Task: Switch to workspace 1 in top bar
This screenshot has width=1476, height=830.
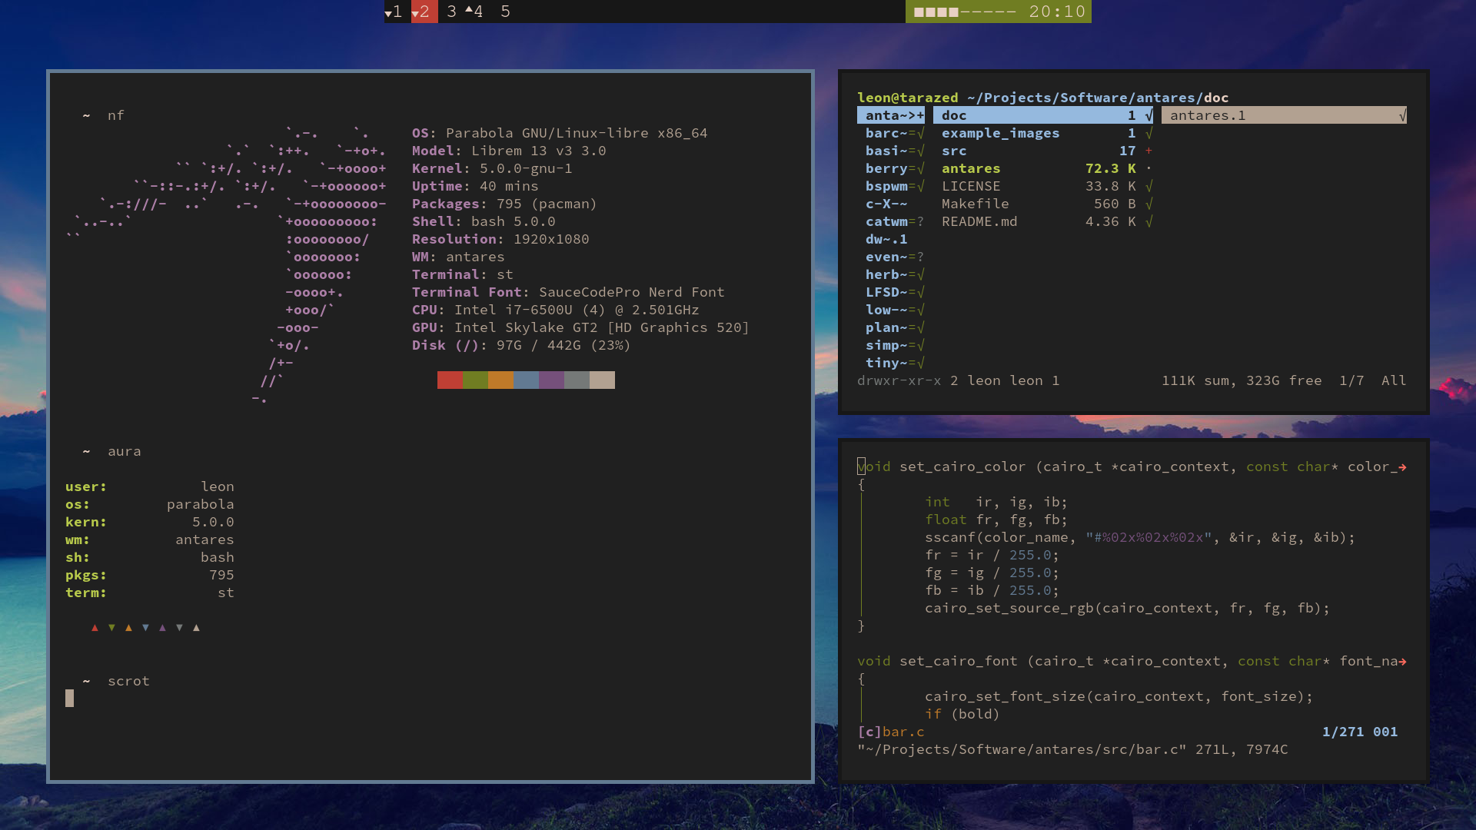Action: 395,12
